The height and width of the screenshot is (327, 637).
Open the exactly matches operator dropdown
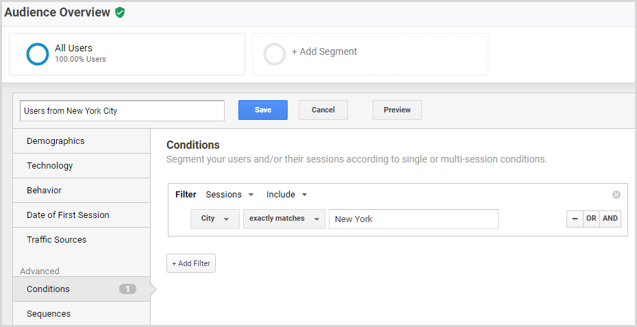point(284,219)
